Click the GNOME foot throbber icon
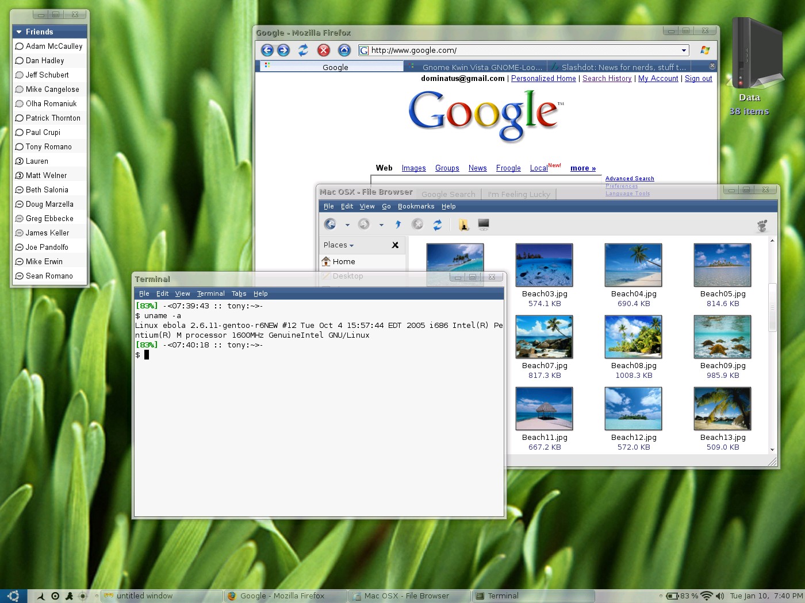 762,225
